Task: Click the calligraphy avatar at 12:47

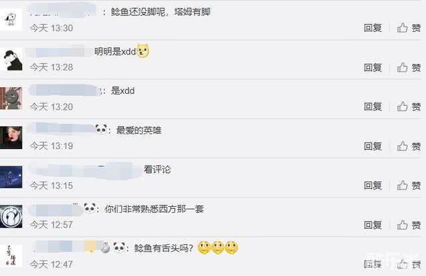Action: [x=11, y=255]
